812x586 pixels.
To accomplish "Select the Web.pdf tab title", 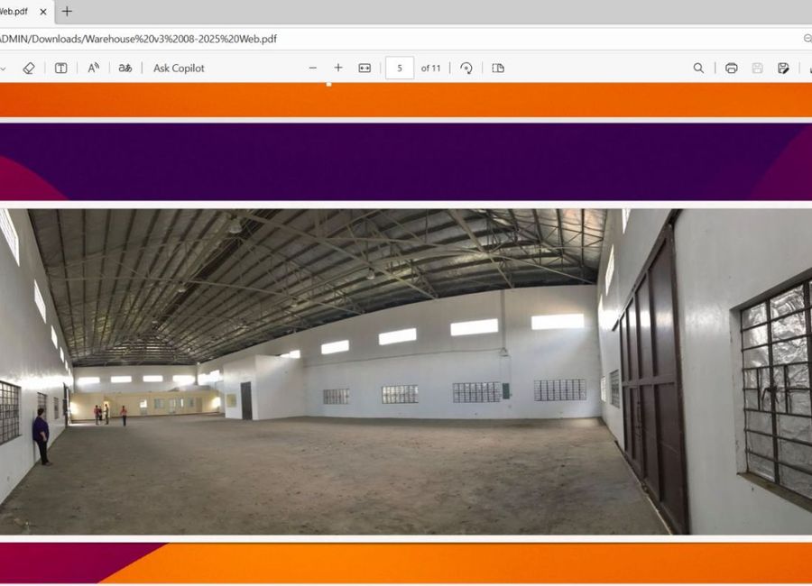I will click(14, 12).
